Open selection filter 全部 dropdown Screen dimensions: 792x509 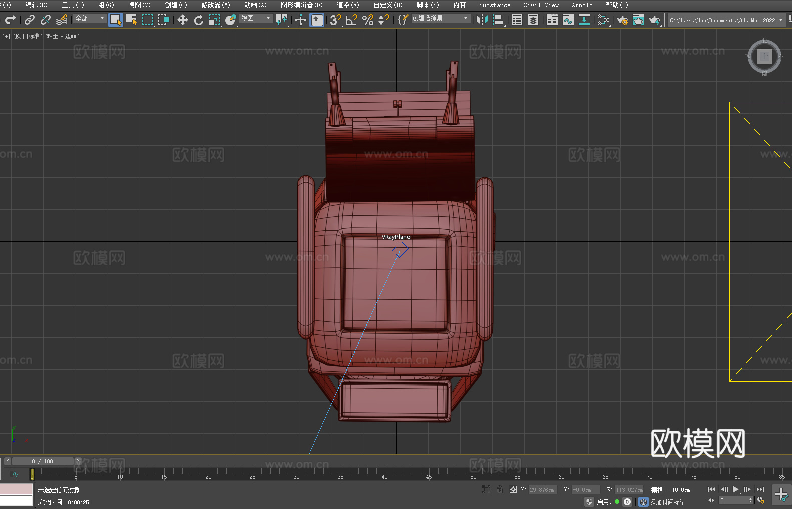90,18
